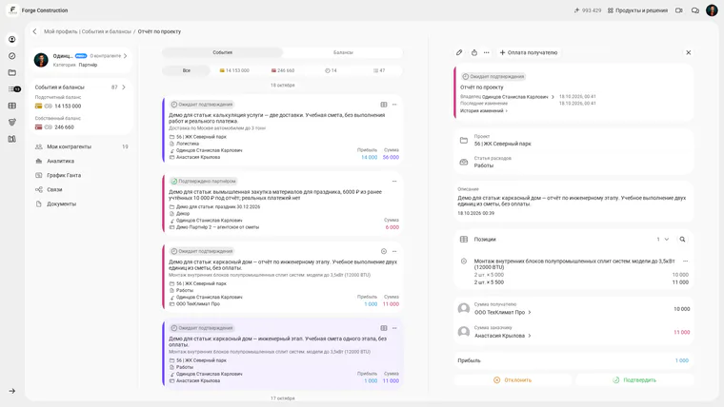Go back with the breadcrumb arrow
Screen dimensions: 724x407
34,31
